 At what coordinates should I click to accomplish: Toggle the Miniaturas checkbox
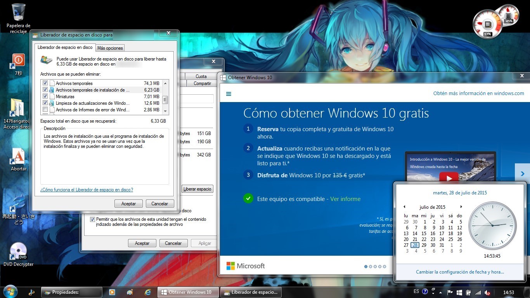45,96
